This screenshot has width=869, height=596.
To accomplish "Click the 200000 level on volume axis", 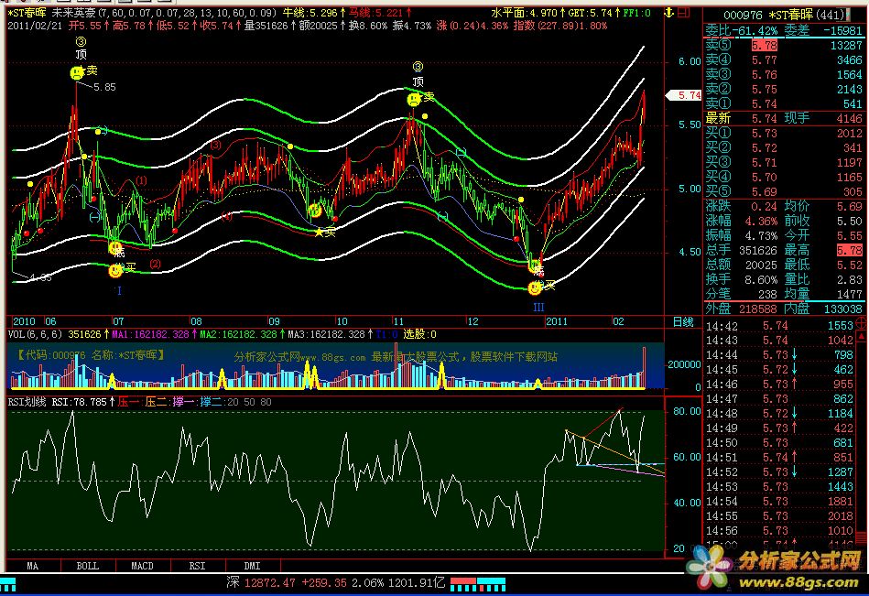I will [684, 363].
